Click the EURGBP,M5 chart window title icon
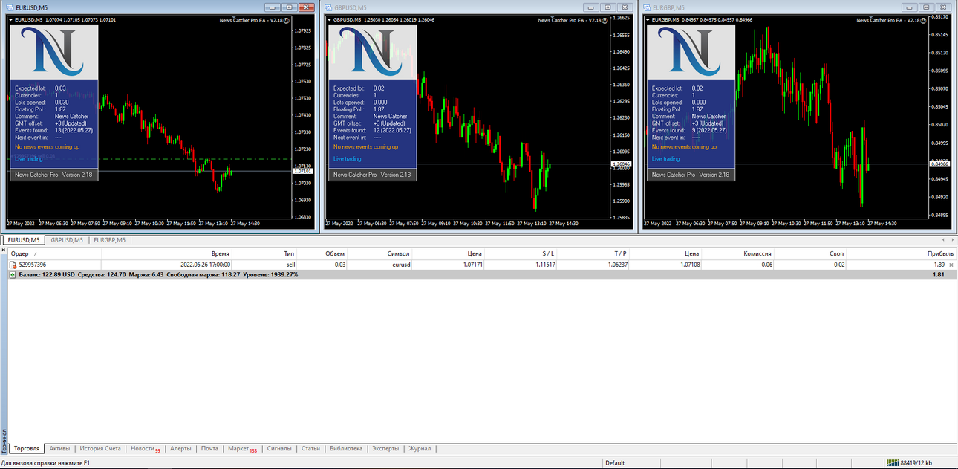This screenshot has height=469, width=958. (x=647, y=7)
